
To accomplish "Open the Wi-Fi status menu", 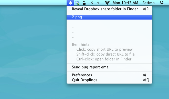I will point(107,3).
